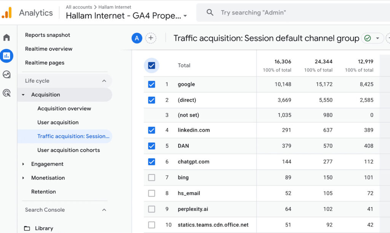This screenshot has width=390, height=233.
Task: Open the Reports bar chart icon
Action: coord(6,56)
